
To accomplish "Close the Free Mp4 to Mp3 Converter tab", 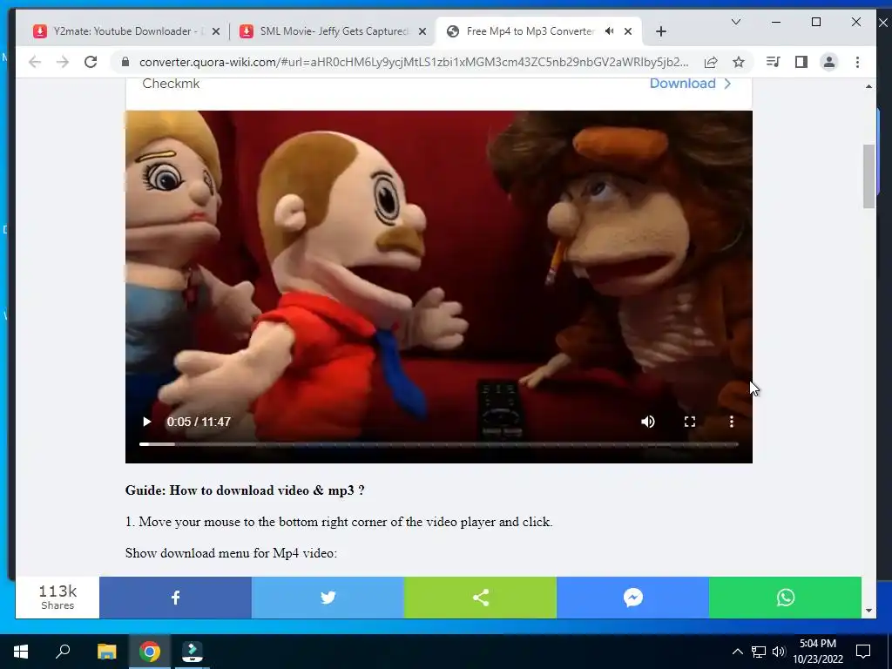I will click(x=628, y=32).
